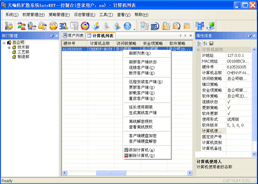258x184 pixels.
Task: Click the pencil edit toolbar icon
Action: [x=96, y=26]
